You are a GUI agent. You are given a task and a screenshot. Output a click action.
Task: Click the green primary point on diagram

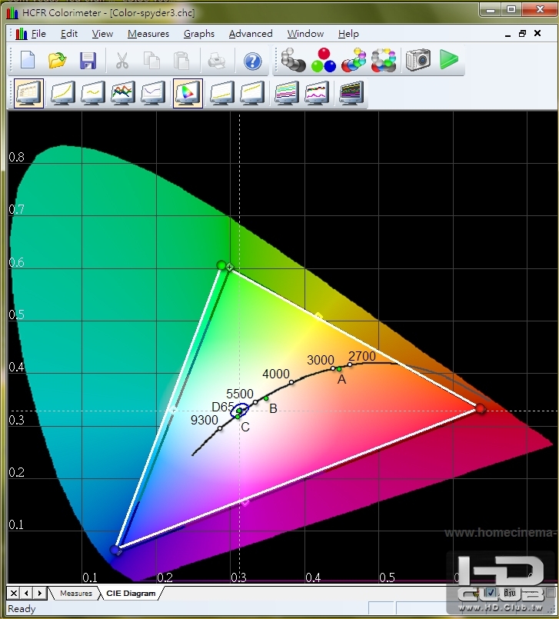pos(222,265)
